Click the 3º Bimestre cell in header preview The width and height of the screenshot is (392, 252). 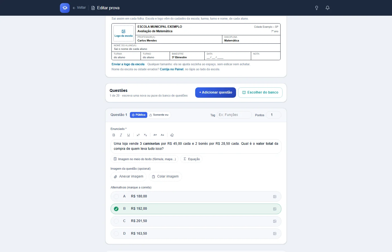pos(187,56)
